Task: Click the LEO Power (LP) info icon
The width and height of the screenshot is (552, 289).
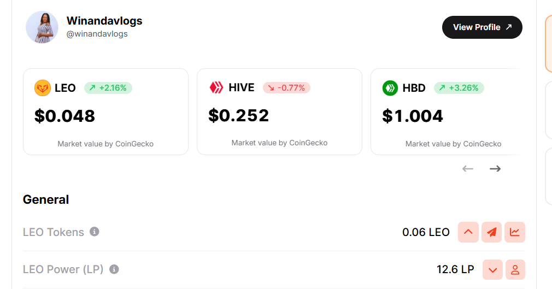Action: (x=114, y=269)
